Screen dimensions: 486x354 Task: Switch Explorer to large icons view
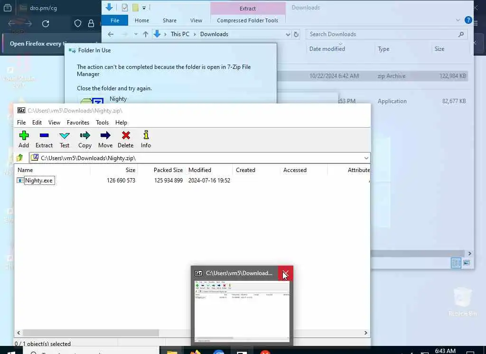click(467, 263)
